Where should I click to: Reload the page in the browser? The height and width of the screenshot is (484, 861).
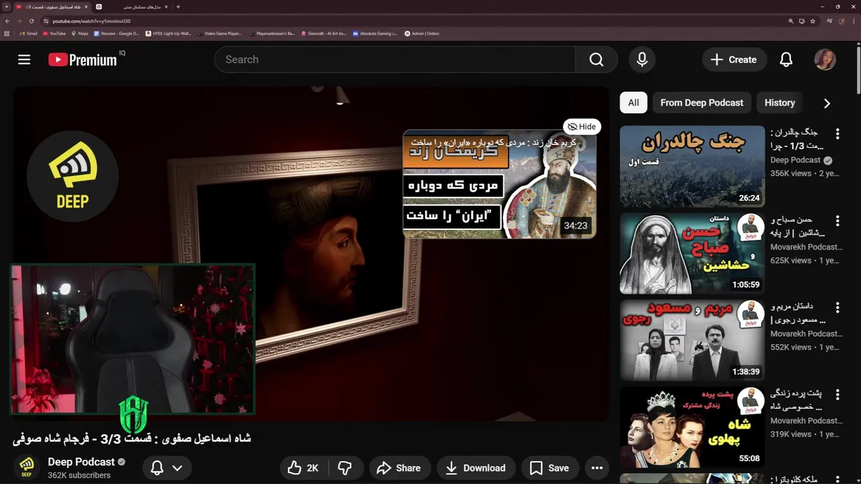(x=31, y=21)
